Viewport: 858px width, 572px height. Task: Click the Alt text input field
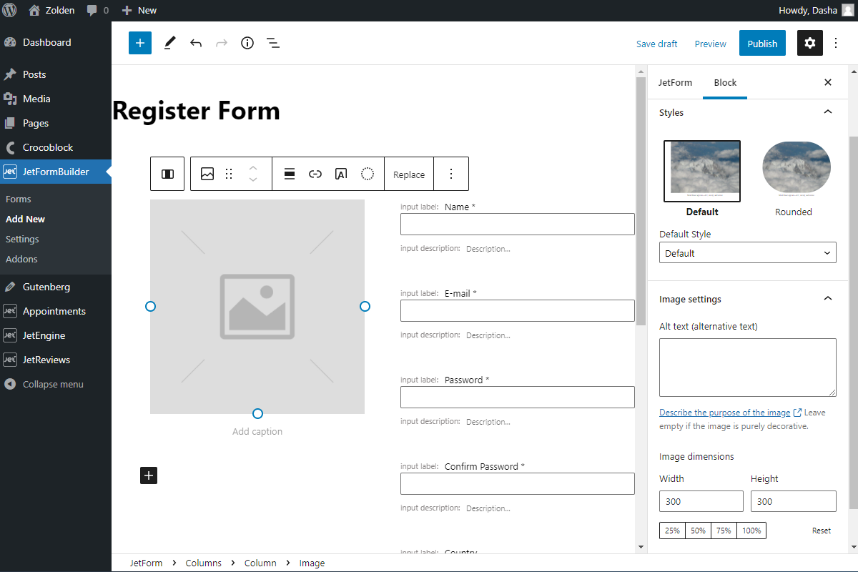click(747, 366)
